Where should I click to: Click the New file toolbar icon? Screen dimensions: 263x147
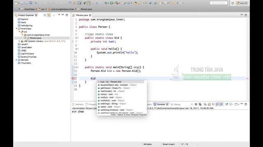[x=16, y=3]
